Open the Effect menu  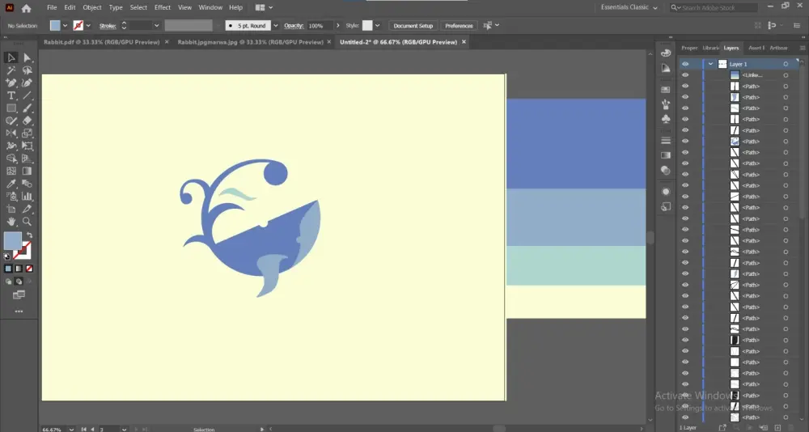[163, 7]
